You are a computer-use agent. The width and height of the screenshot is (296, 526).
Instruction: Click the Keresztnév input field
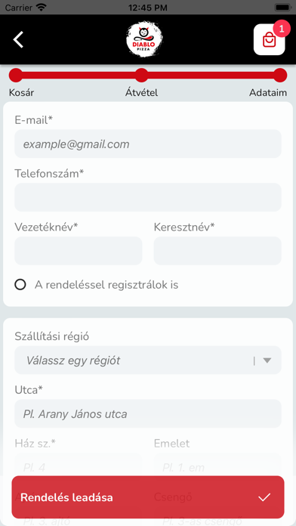tap(217, 251)
